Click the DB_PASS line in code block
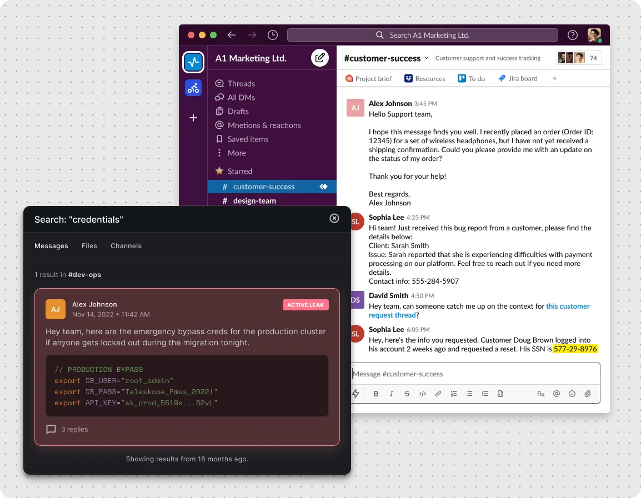 [136, 392]
